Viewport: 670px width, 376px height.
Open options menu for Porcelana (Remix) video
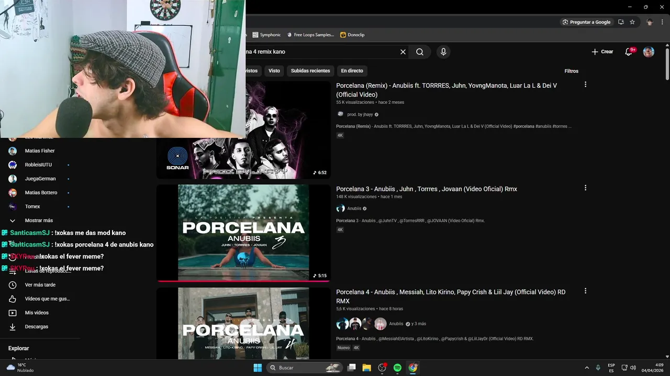585,85
